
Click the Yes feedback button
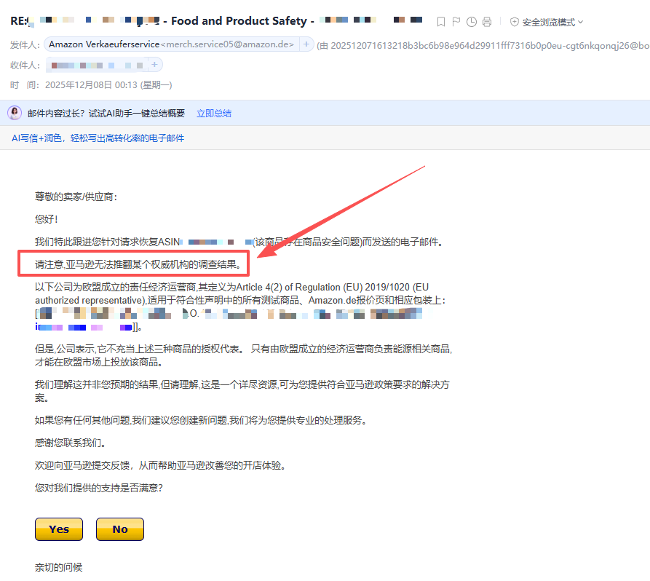pos(59,529)
